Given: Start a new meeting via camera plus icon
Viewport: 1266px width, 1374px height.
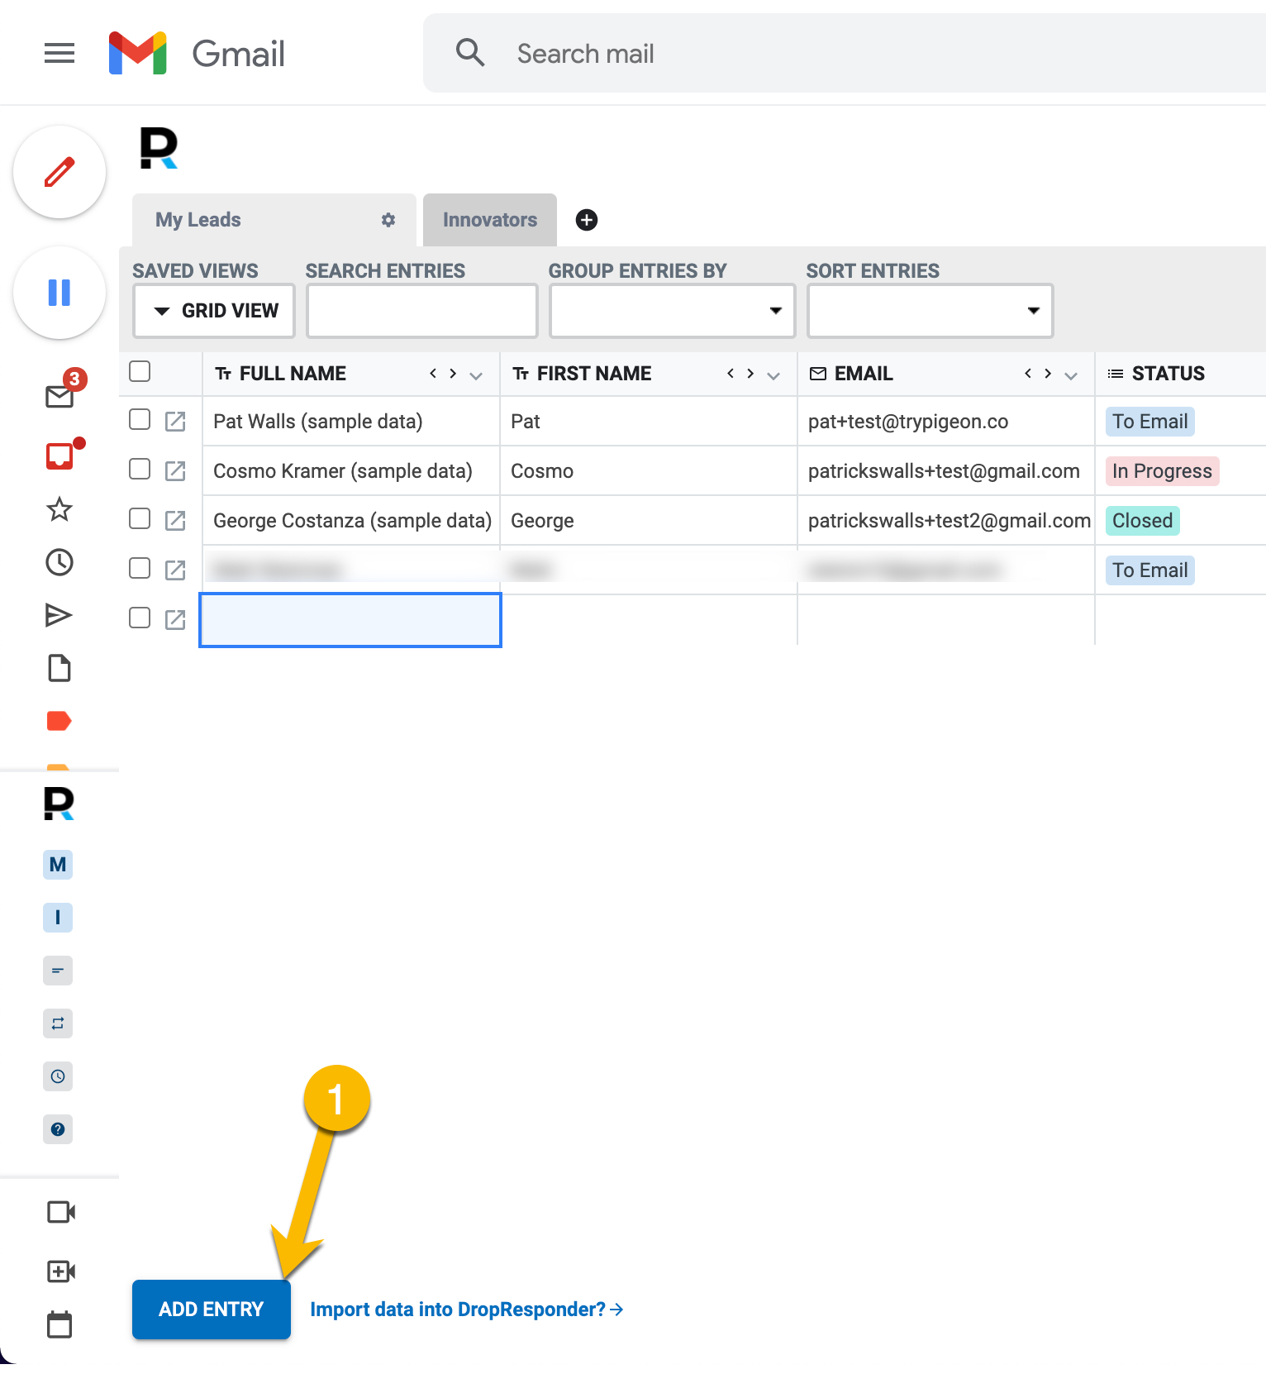Looking at the screenshot, I should (61, 1271).
